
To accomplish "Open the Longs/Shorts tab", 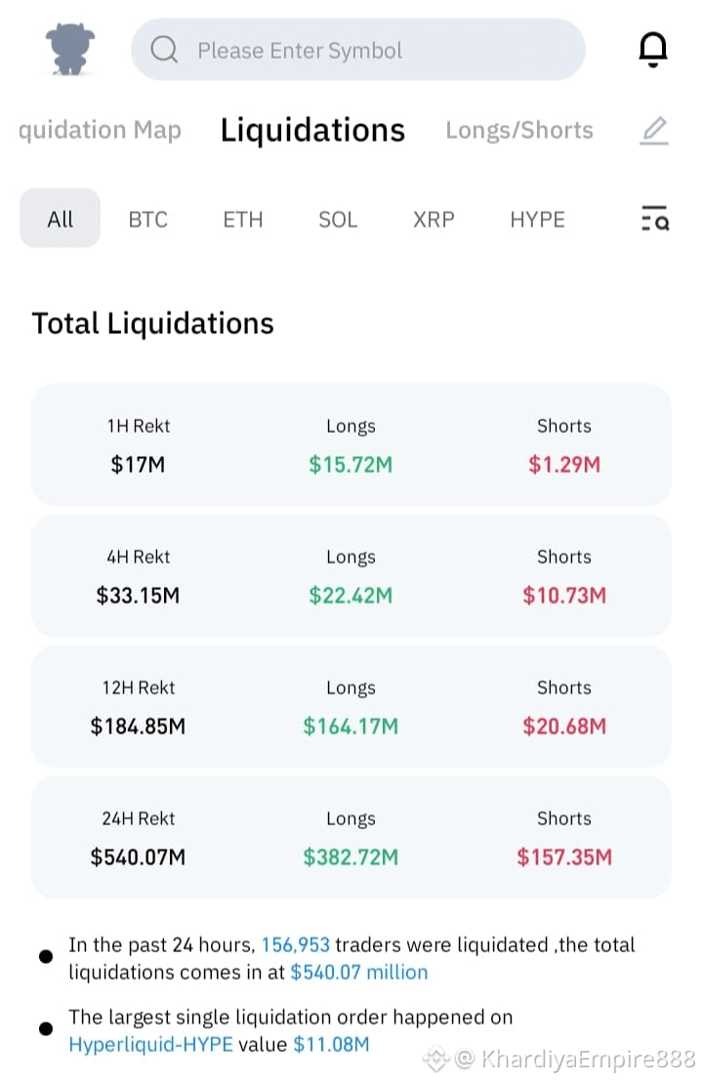I will click(x=519, y=130).
